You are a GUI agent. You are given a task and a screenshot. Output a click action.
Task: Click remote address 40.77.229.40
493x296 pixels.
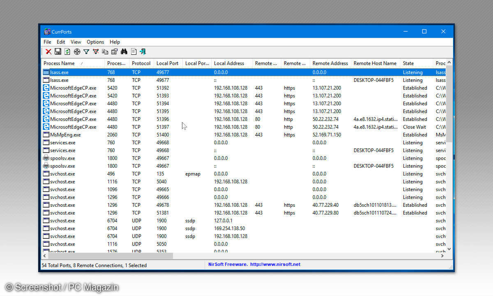coord(325,205)
